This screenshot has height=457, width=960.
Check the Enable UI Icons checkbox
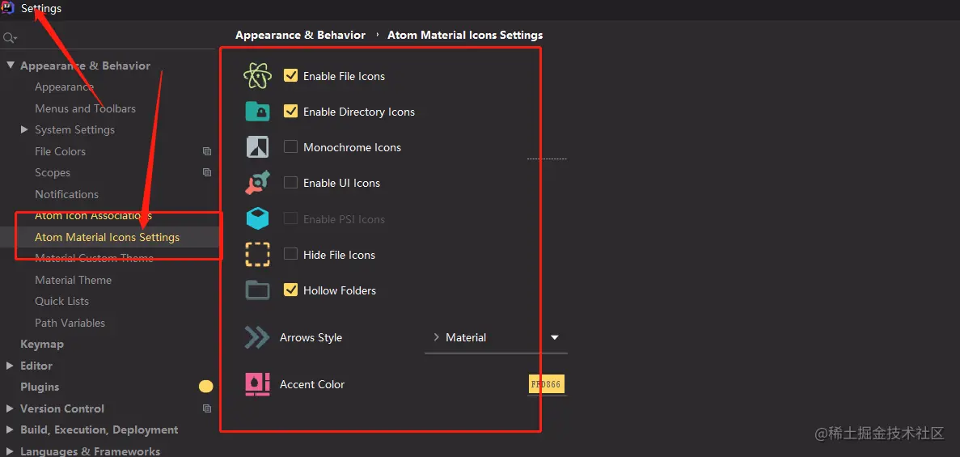tap(291, 183)
